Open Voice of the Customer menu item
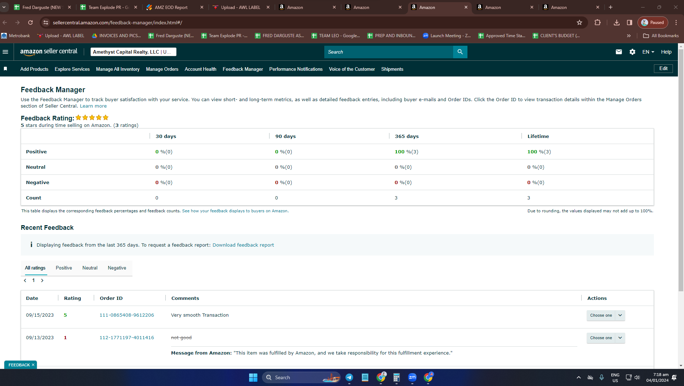Screen dimensions: 684x386 coord(352,69)
